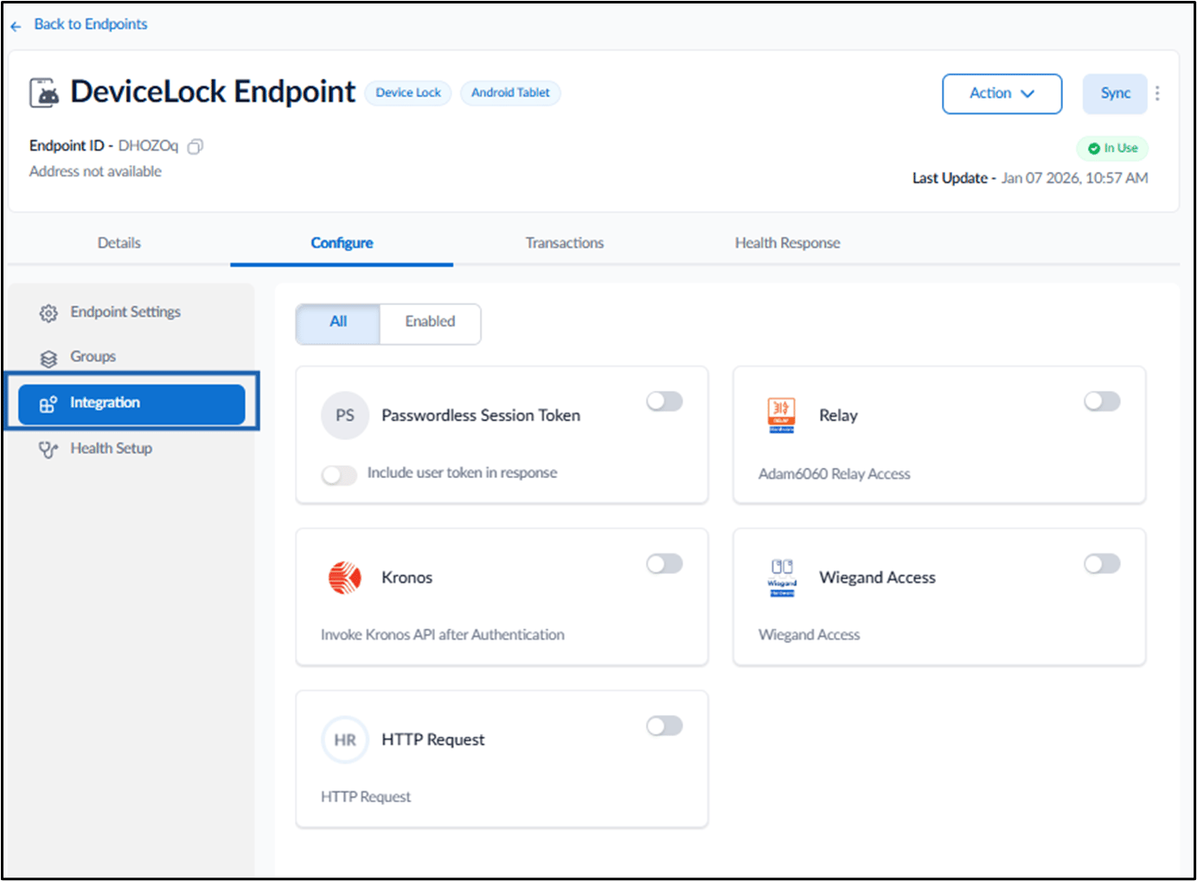Click the Integration sidebar icon

(48, 404)
